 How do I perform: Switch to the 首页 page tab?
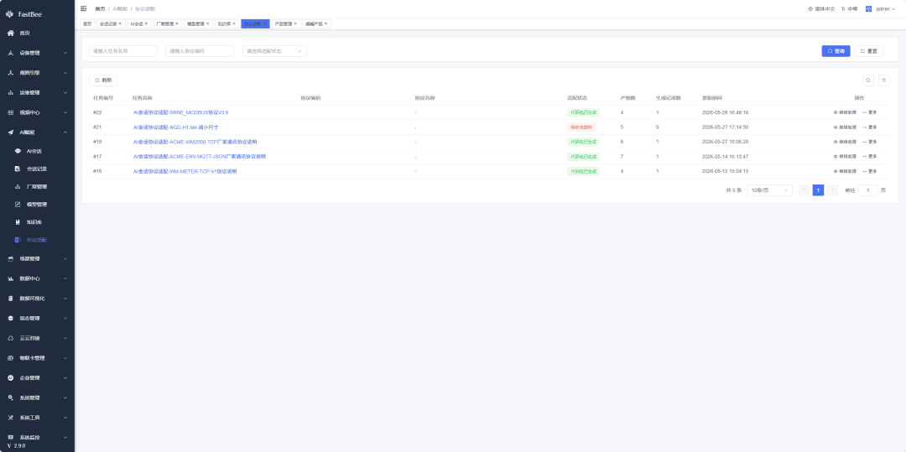87,23
